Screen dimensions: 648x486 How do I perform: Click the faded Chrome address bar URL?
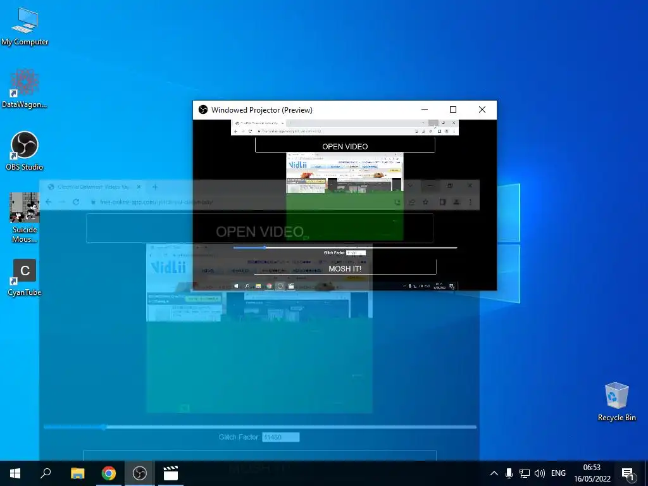tap(157, 202)
